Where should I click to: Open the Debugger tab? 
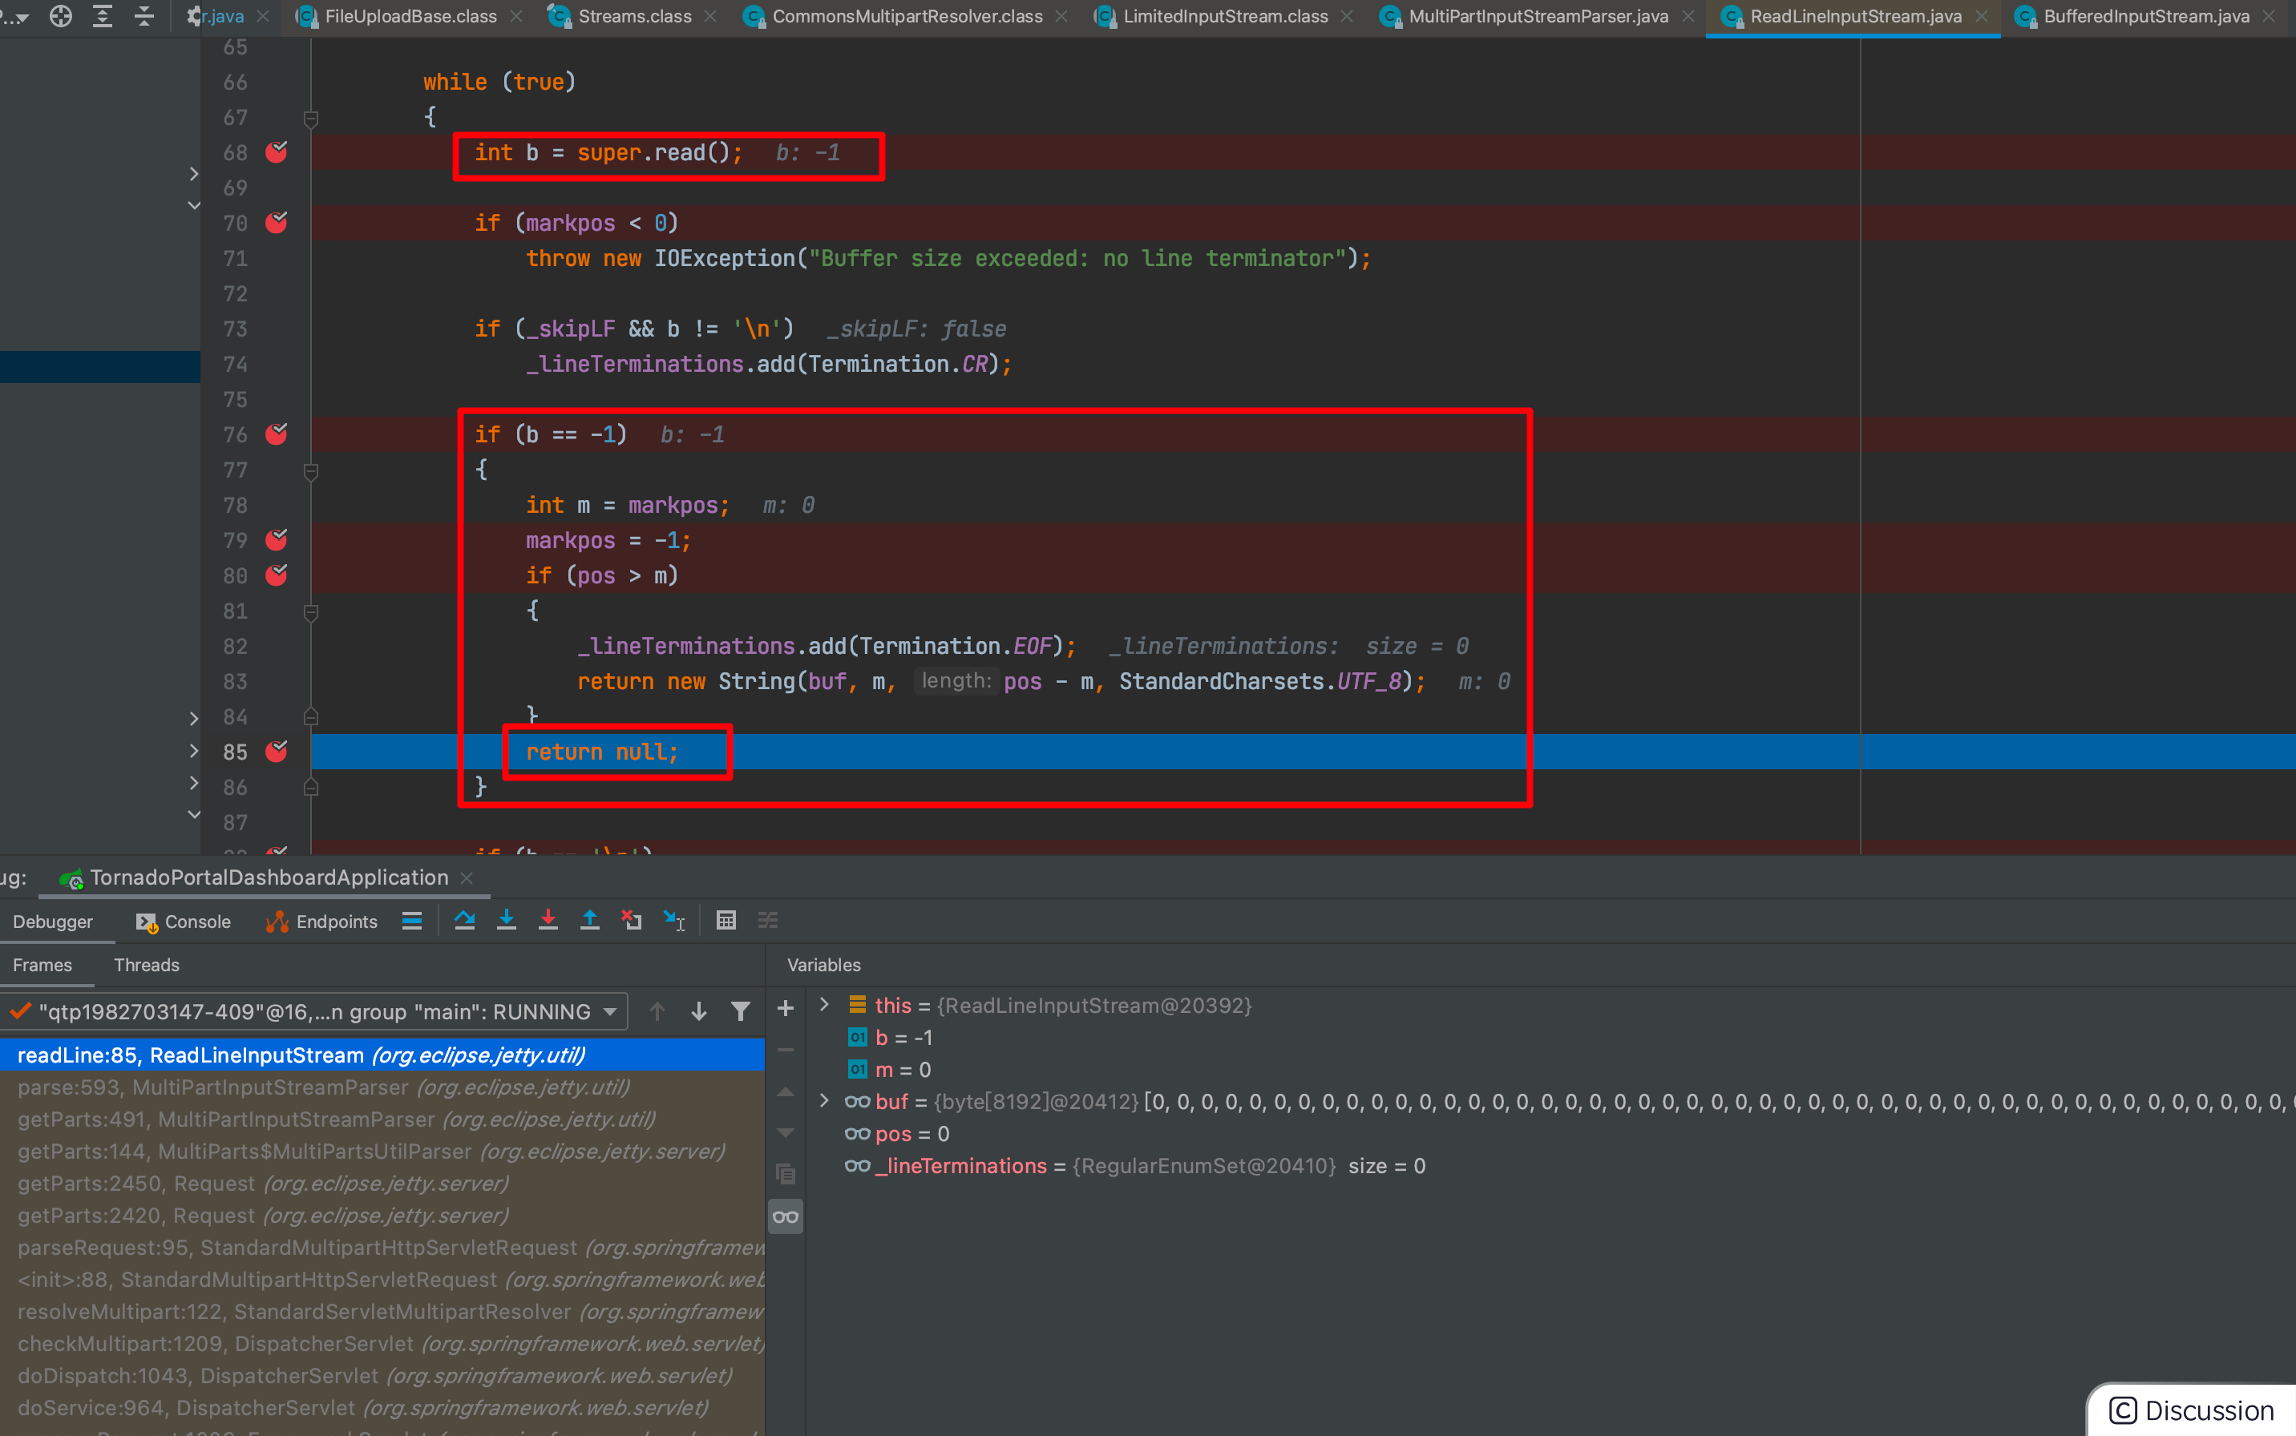(53, 922)
